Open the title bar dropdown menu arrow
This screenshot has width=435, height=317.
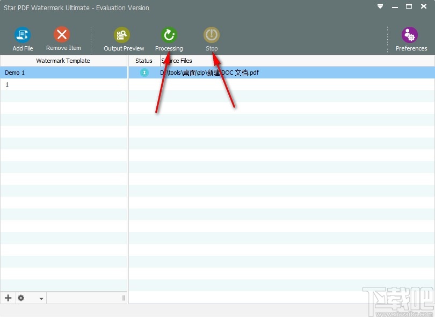point(380,6)
